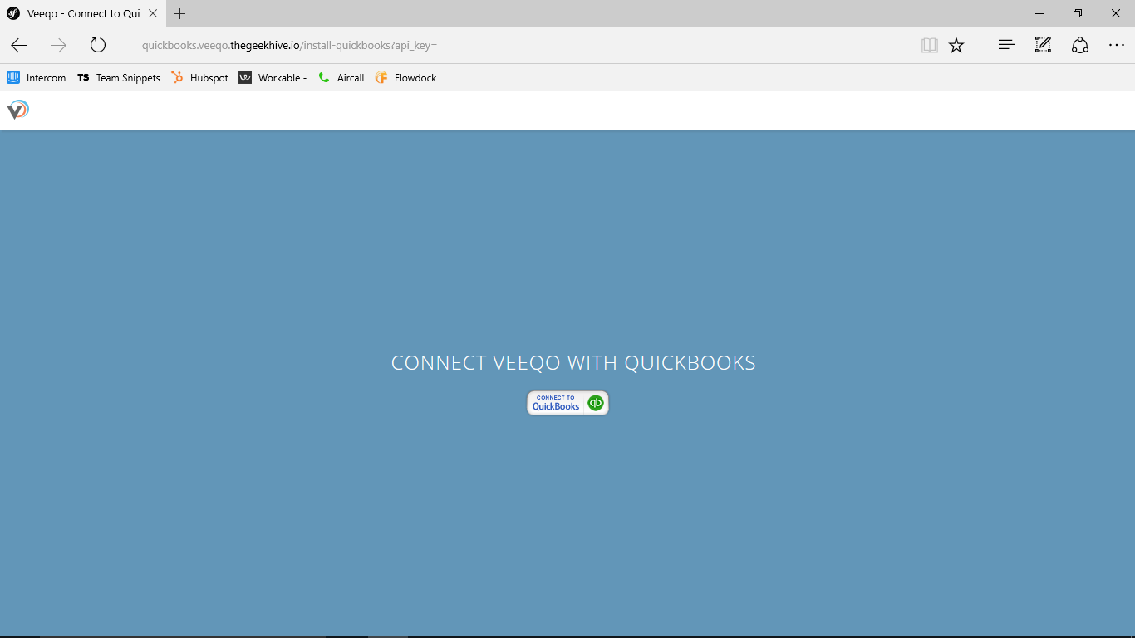
Task: Switch to the Veeqo - Connect tab
Action: point(79,13)
